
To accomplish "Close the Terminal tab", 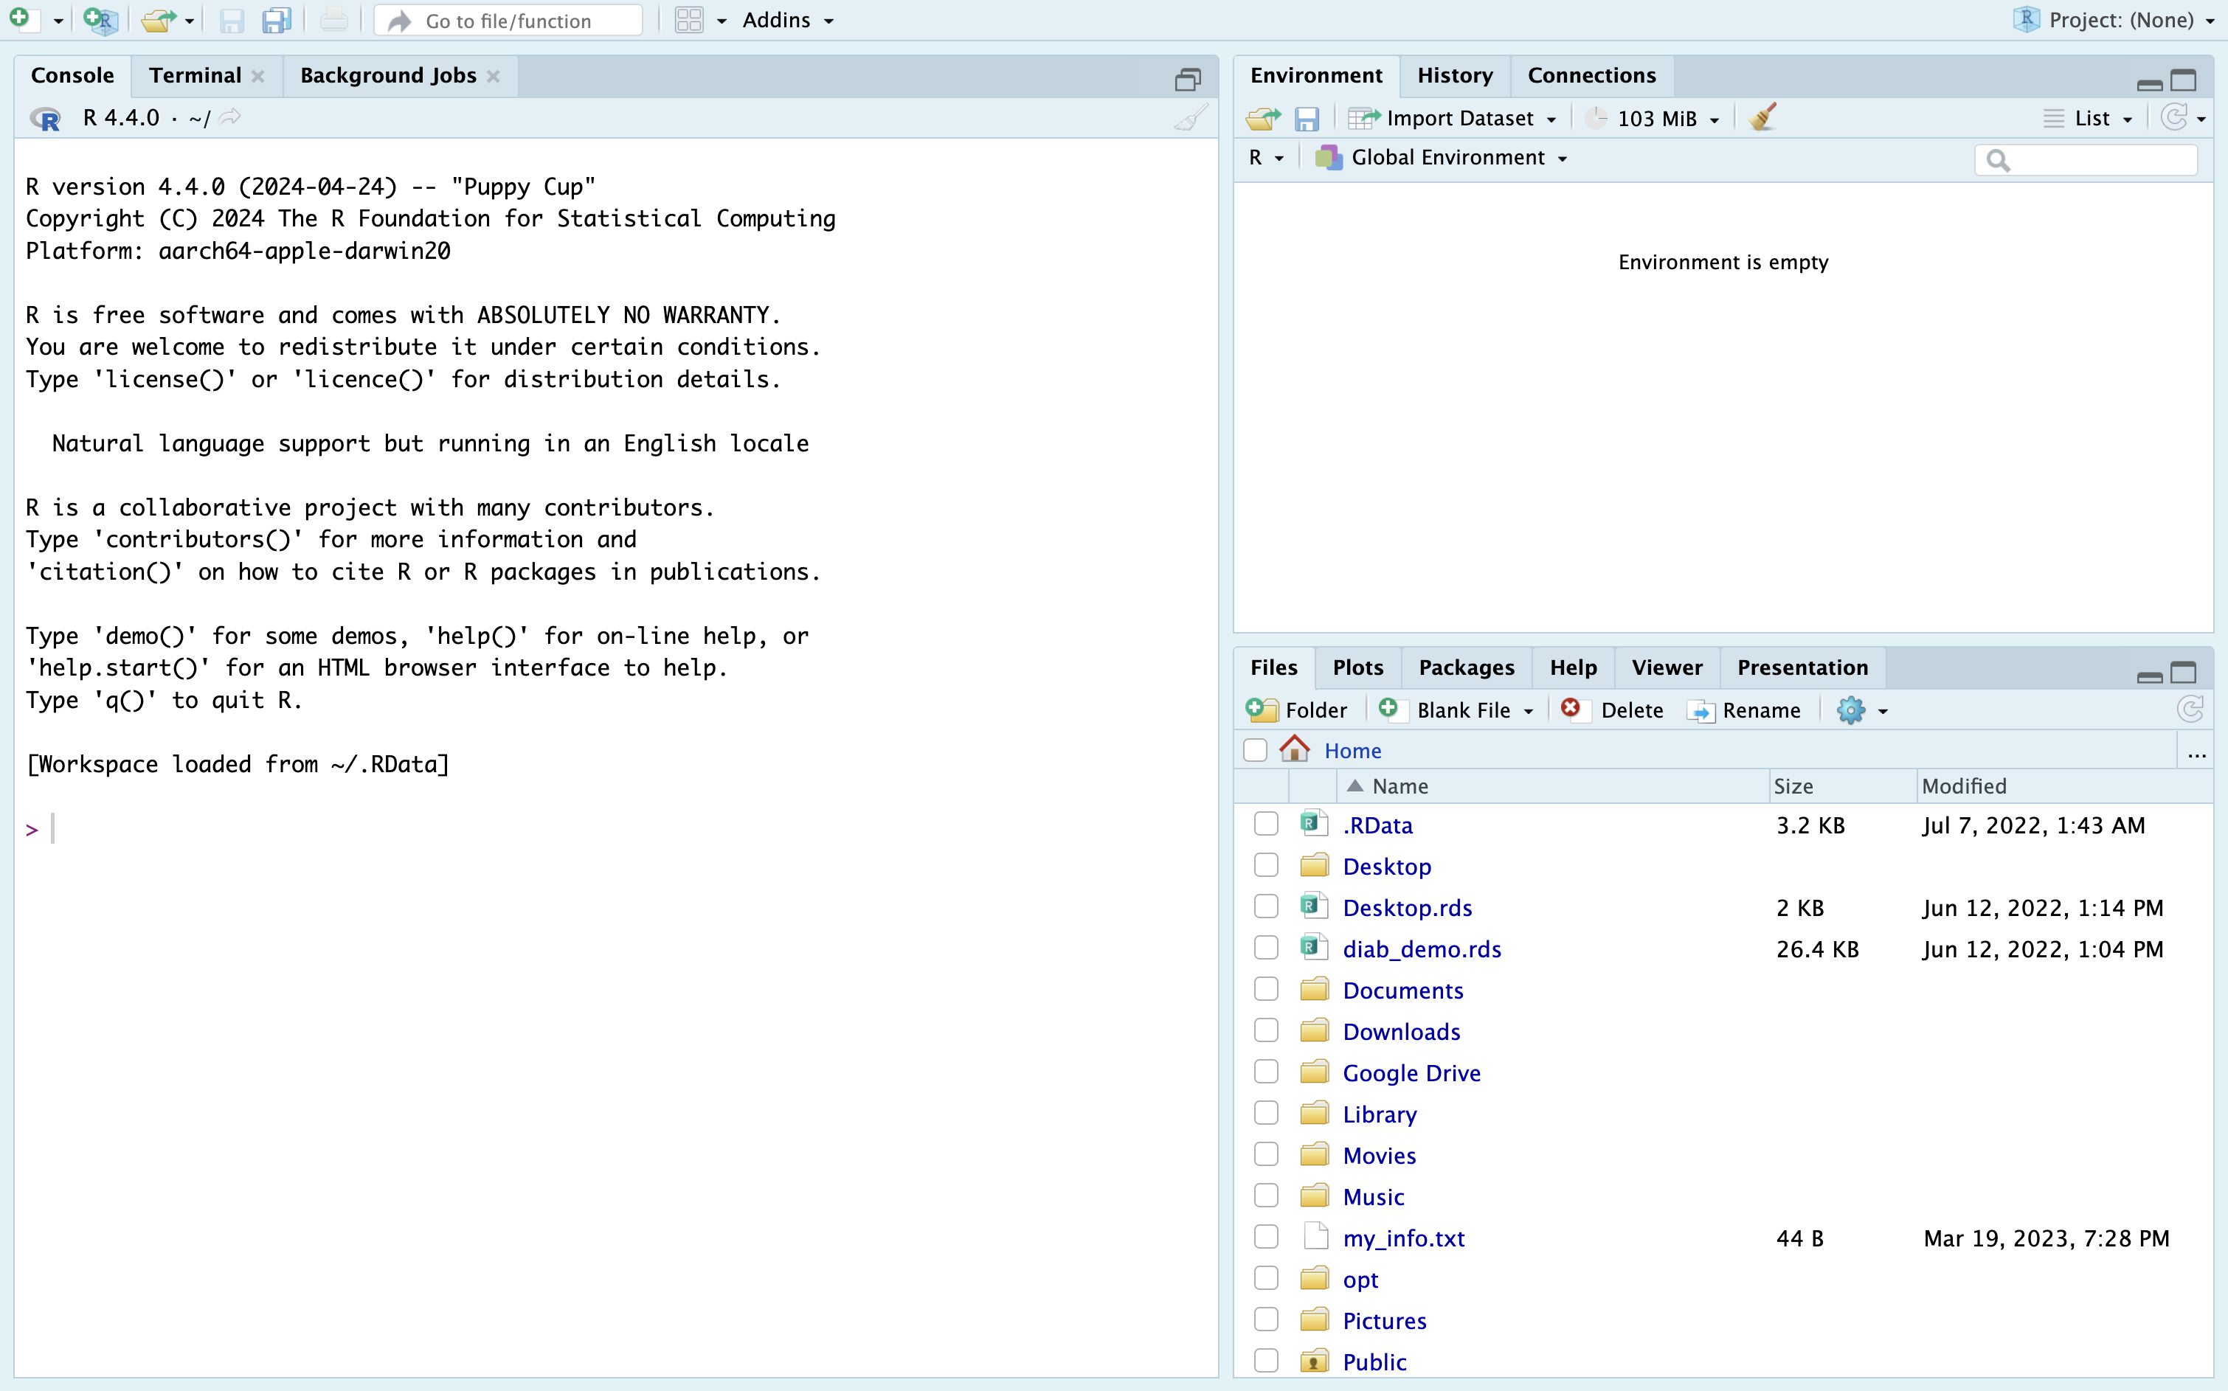I will [x=257, y=77].
